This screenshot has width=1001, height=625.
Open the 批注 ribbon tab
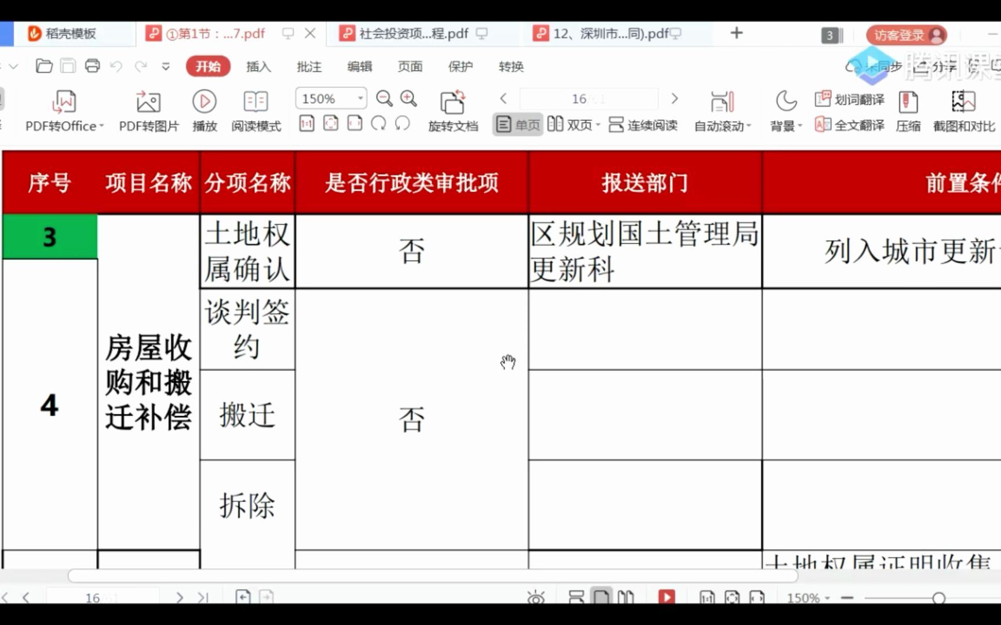pos(309,67)
